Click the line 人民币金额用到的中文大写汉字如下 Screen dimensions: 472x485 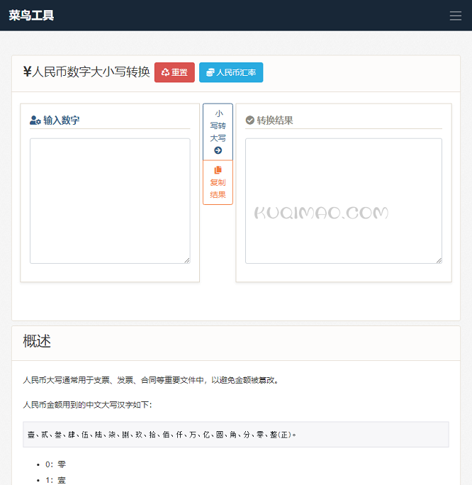click(87, 405)
